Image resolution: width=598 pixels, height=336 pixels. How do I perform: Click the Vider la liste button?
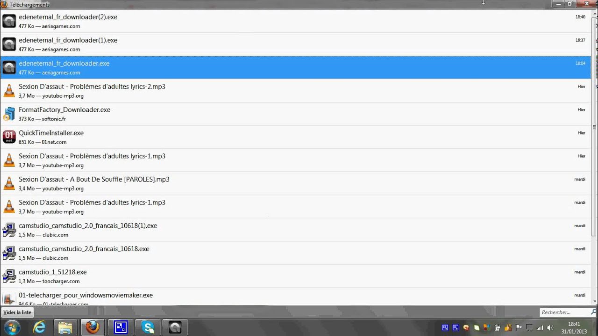(x=17, y=313)
